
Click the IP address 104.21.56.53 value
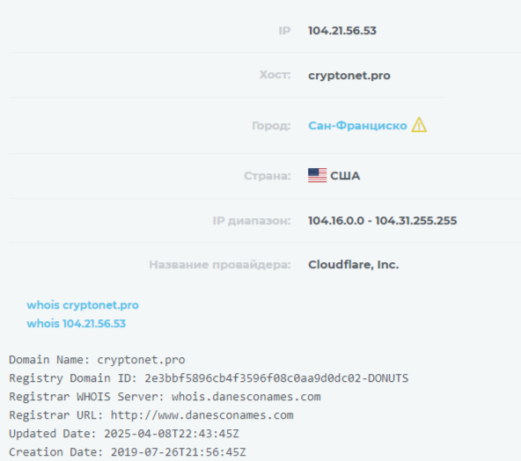[x=342, y=31]
